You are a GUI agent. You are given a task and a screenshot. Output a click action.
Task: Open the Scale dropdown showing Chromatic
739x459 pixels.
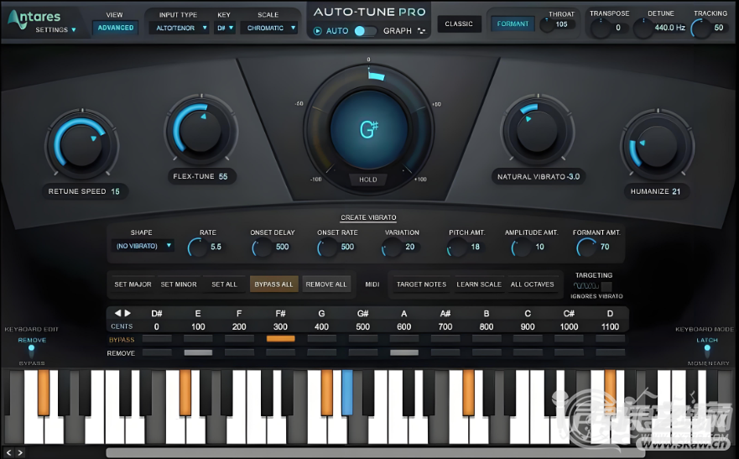(269, 28)
